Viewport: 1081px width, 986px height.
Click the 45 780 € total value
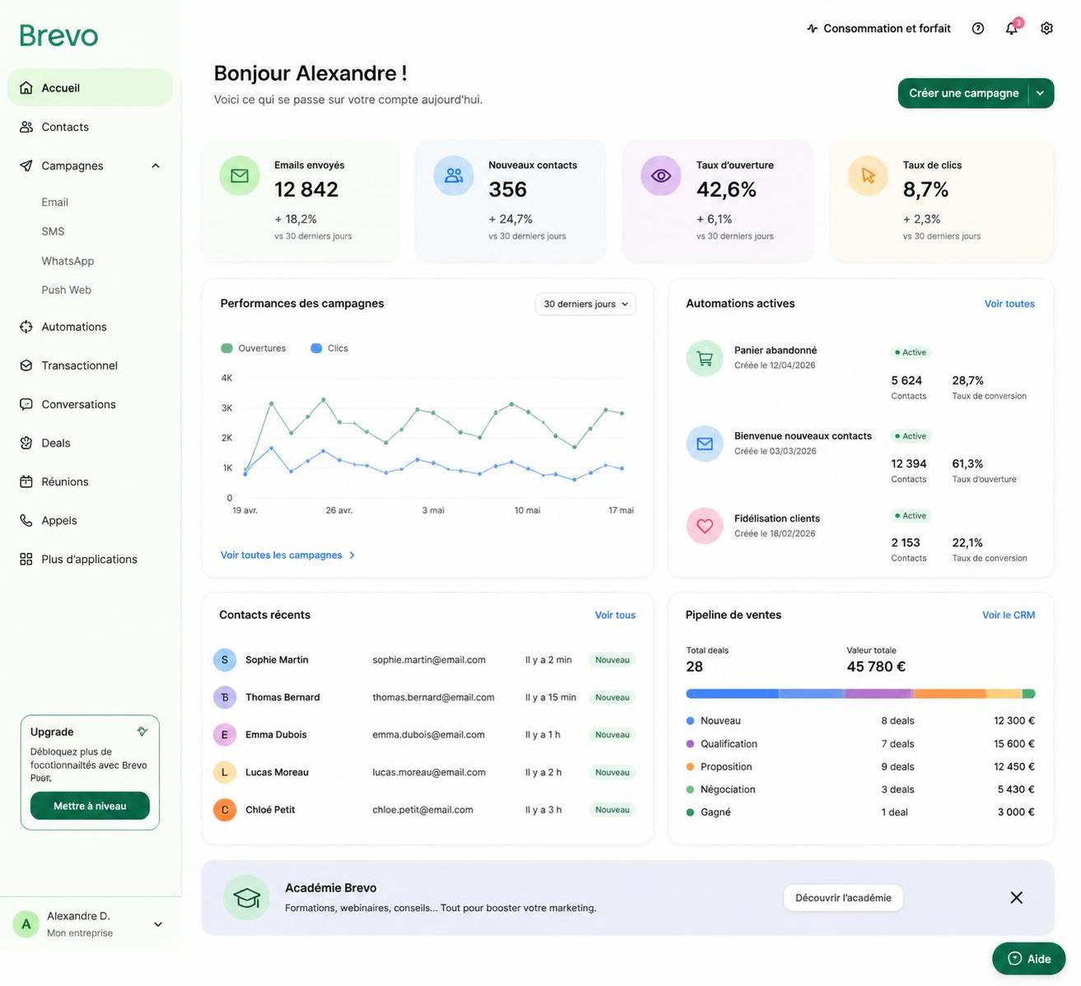pos(876,667)
